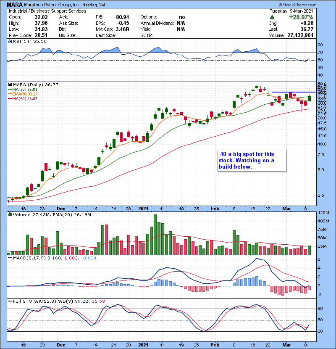Click the candlestick icon beside MARA (Daily)
Viewport: 336px width, 349px height.
click(x=10, y=85)
